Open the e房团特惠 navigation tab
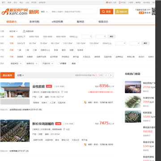 (57, 21)
